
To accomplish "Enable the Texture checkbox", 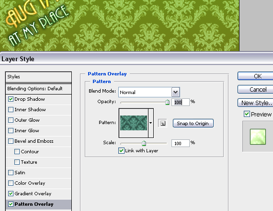I will click(17, 162).
